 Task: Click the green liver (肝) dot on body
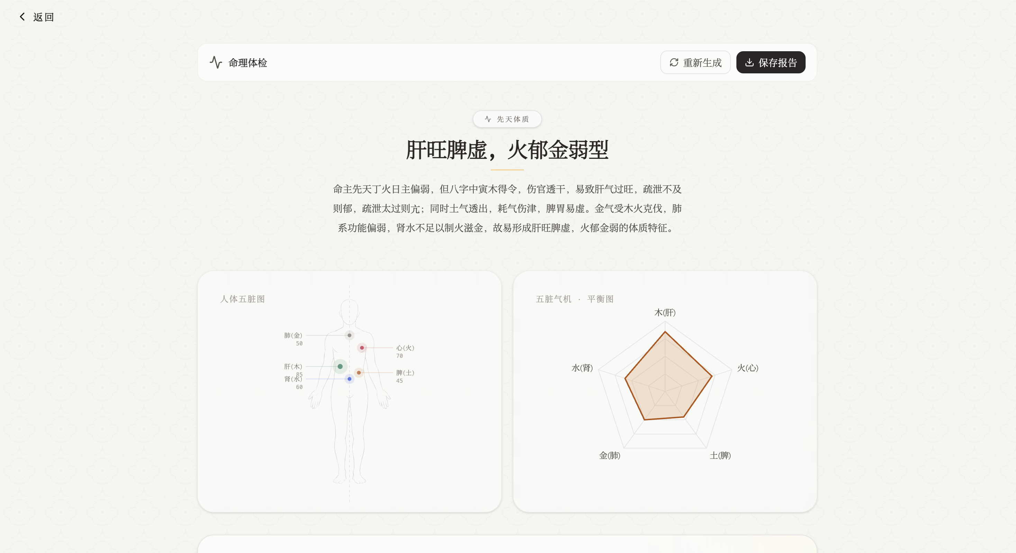(340, 366)
